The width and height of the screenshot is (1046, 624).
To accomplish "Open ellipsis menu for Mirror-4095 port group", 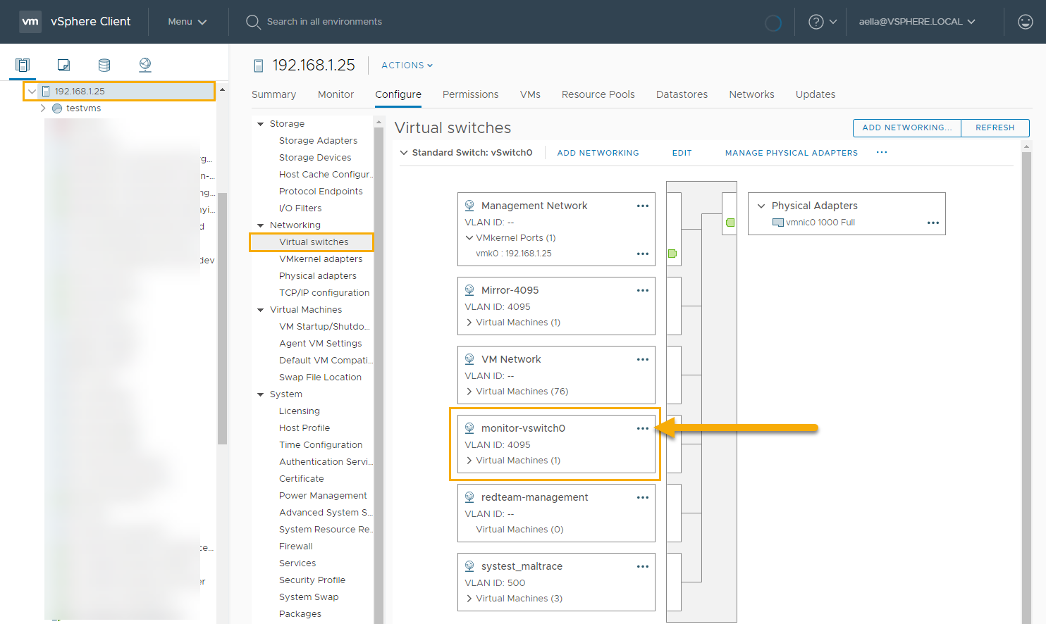I will (x=642, y=290).
